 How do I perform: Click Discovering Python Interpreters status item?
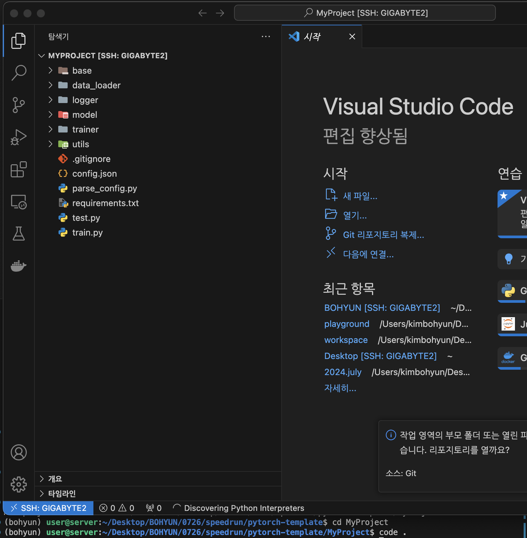(x=238, y=508)
